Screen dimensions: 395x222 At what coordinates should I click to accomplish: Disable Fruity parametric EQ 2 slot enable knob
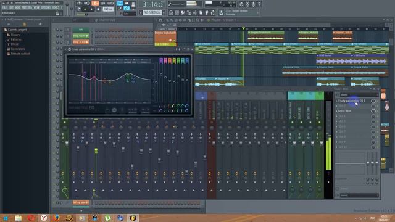click(373, 101)
